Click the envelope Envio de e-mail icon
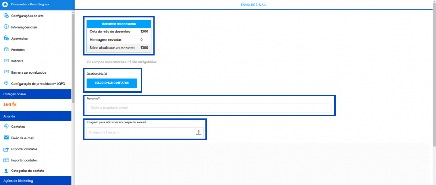436x185 pixels. (x=6, y=138)
